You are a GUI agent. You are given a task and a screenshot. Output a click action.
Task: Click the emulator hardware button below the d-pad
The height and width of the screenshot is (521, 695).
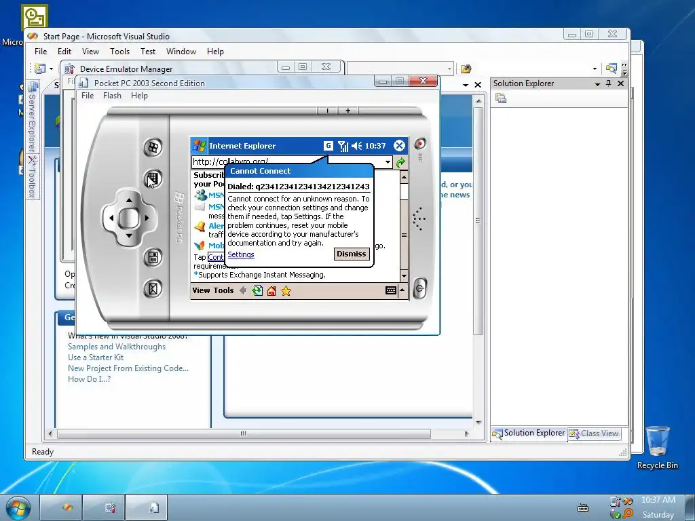(153, 257)
